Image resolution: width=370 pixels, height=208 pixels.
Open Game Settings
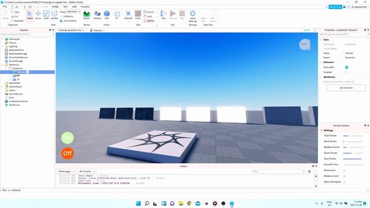point(193,16)
